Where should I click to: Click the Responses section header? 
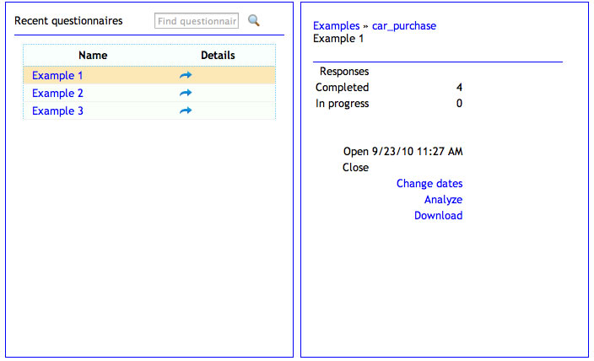click(344, 72)
